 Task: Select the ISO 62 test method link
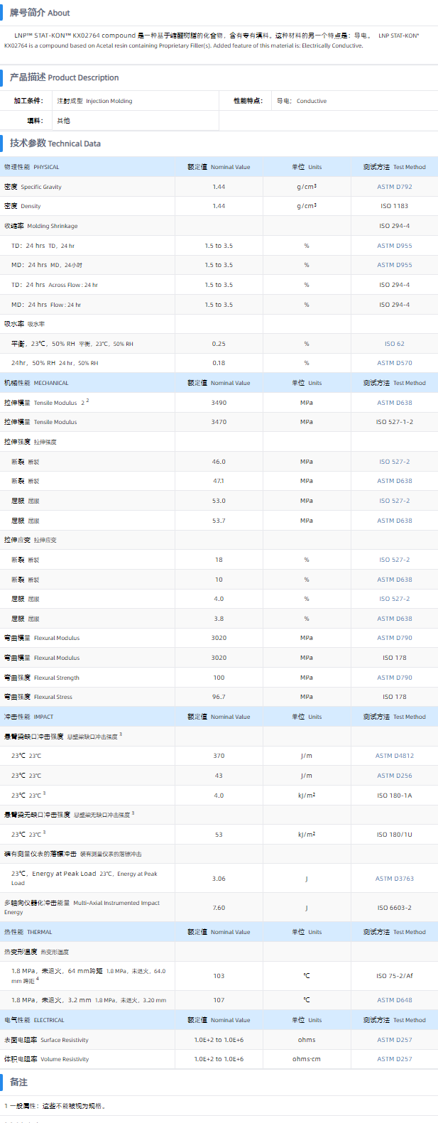394,344
